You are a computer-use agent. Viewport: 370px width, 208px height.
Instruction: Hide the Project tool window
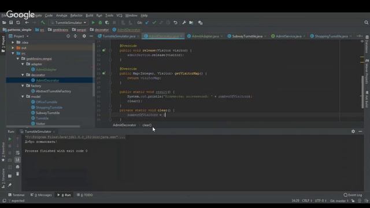(91, 36)
